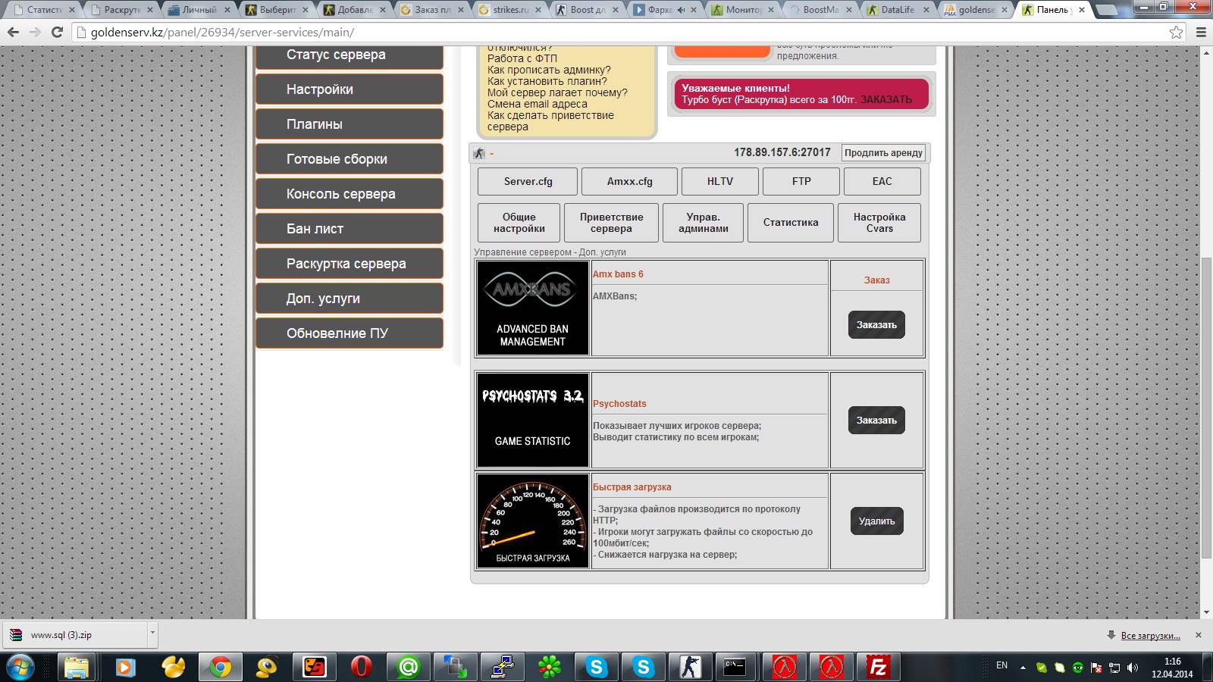Viewport: 1213px width, 682px height.
Task: Open Настройки in the sidebar menu
Action: [349, 89]
